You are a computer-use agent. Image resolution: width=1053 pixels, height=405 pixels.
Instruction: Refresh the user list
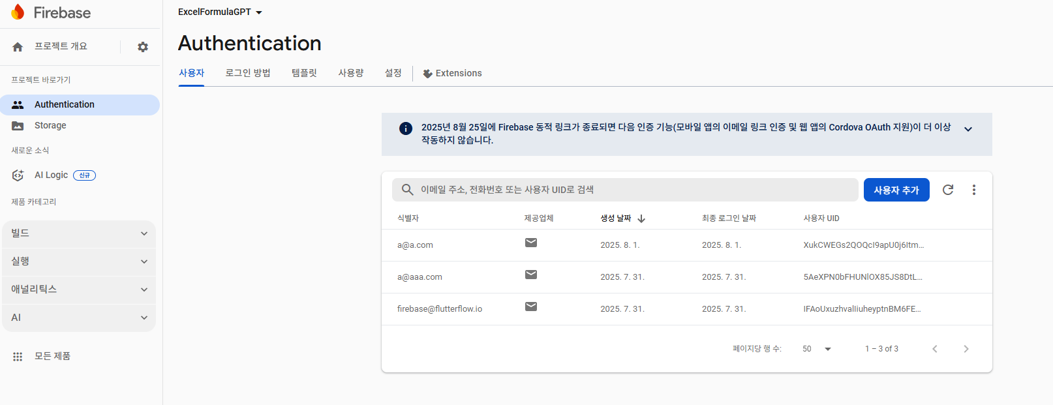point(948,190)
